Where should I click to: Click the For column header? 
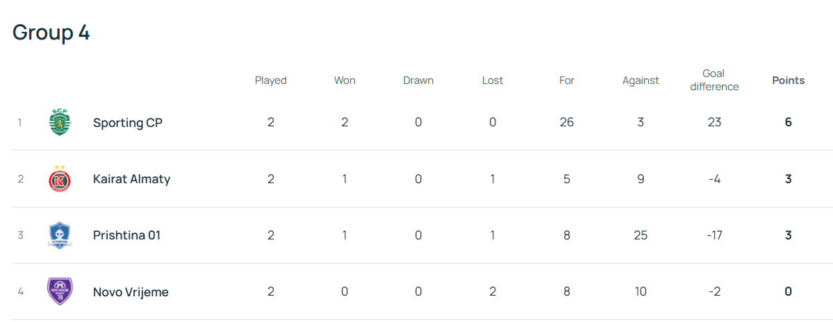point(567,80)
